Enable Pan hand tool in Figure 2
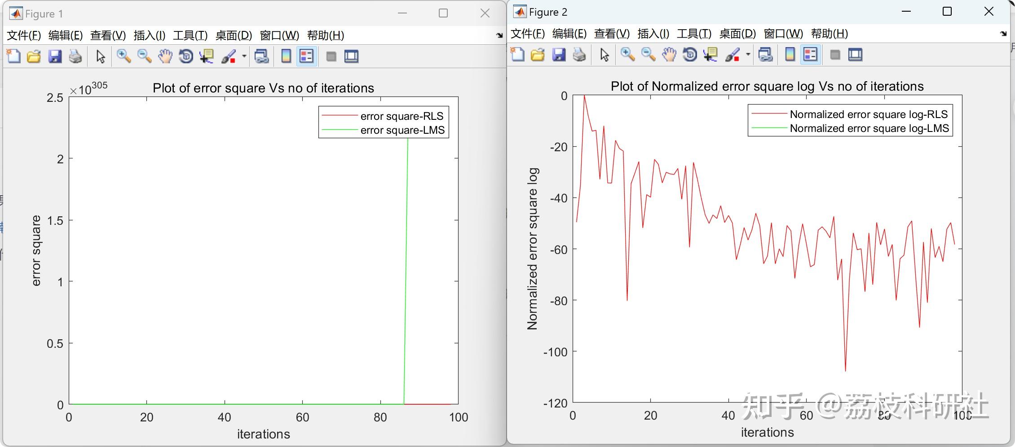1015x447 pixels. (669, 55)
